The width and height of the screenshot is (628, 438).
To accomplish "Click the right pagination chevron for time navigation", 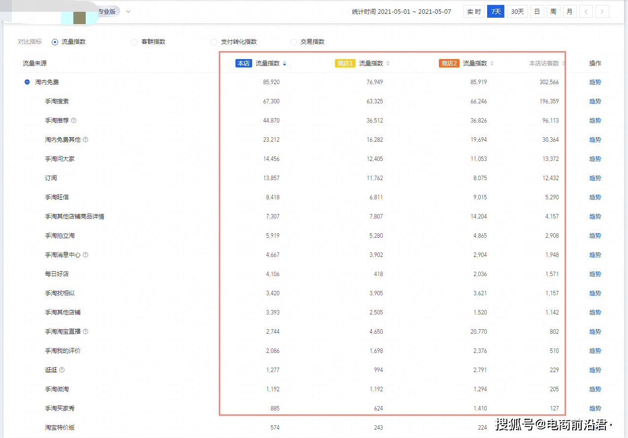I will (602, 11).
